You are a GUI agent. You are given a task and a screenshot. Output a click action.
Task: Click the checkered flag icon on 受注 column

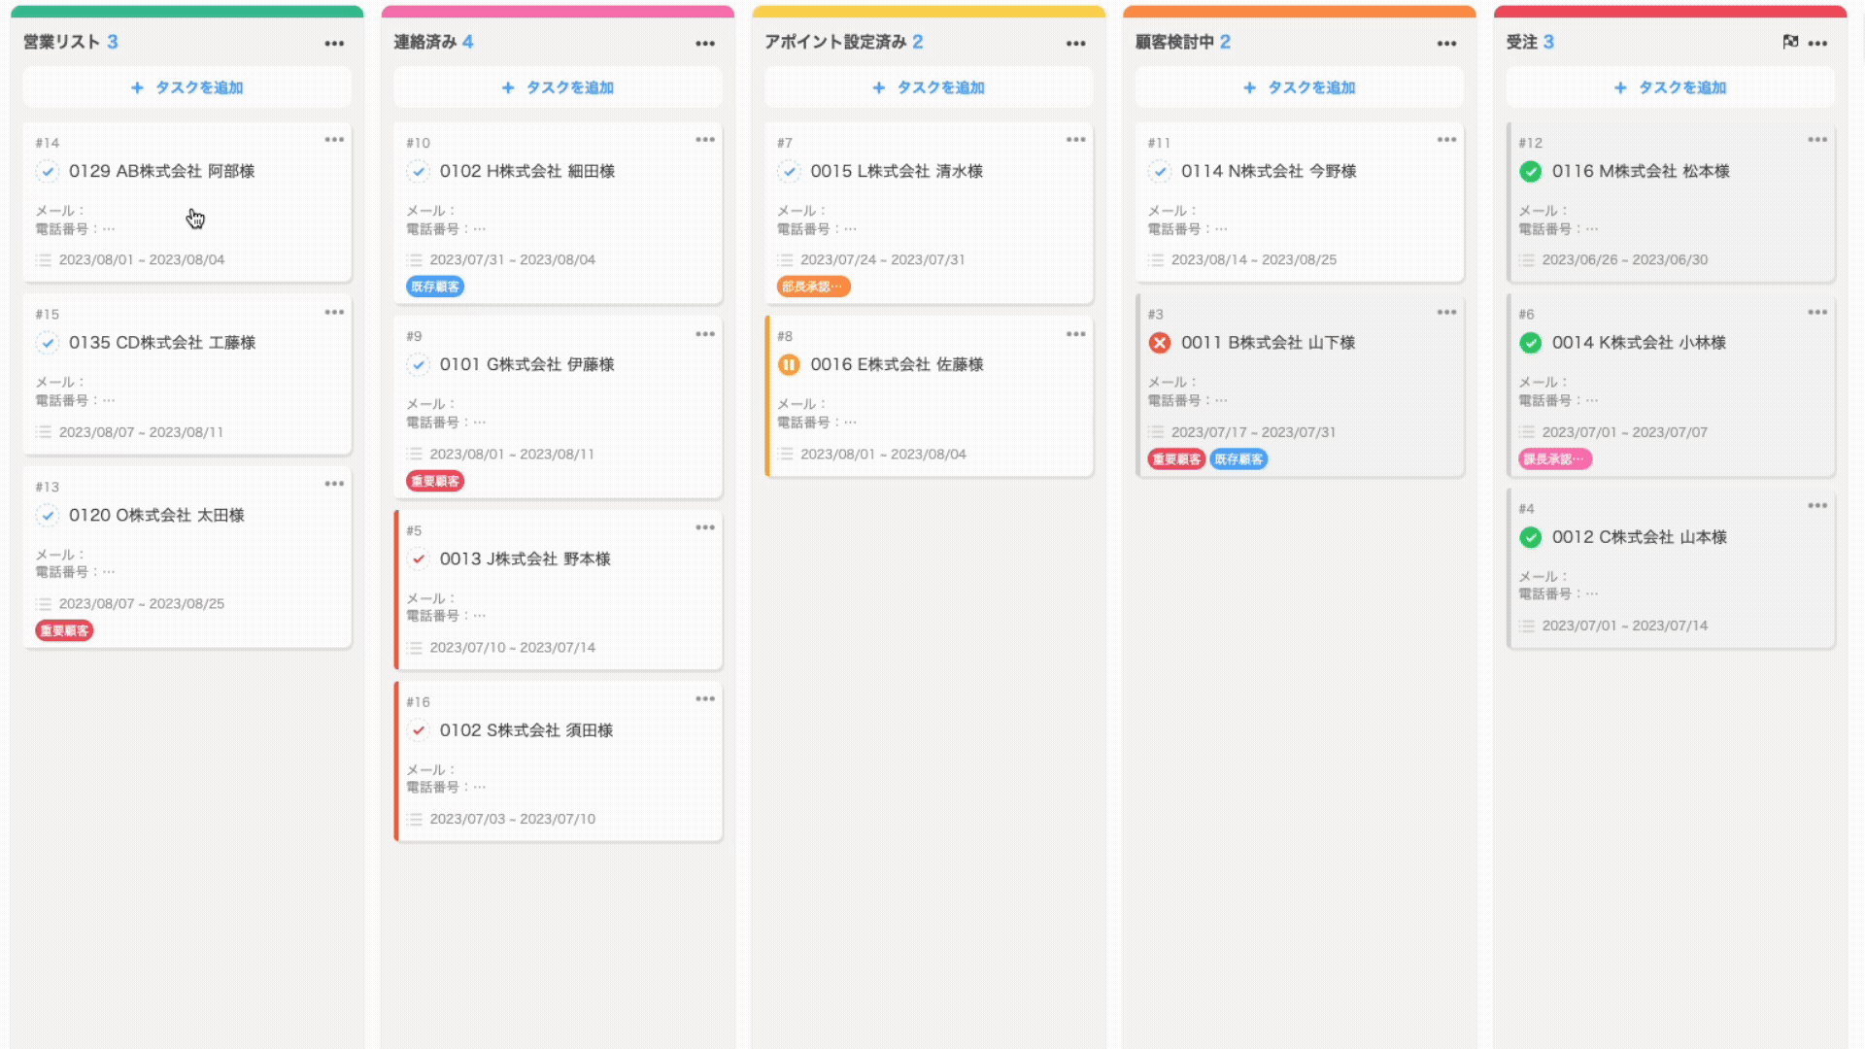coord(1792,43)
